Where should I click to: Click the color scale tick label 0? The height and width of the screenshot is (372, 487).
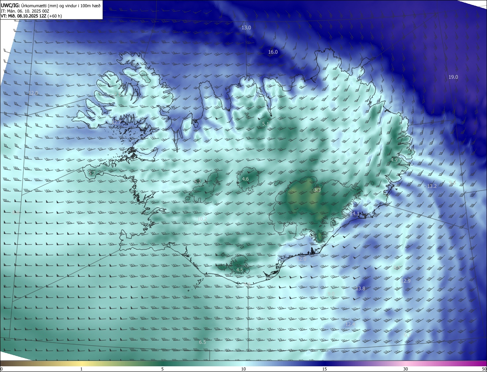click(1, 369)
